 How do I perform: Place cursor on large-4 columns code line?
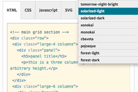point(45,44)
